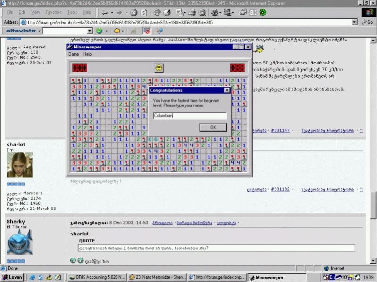Click the AltaVista search text box
The height and width of the screenshot is (282, 377).
(65, 31)
